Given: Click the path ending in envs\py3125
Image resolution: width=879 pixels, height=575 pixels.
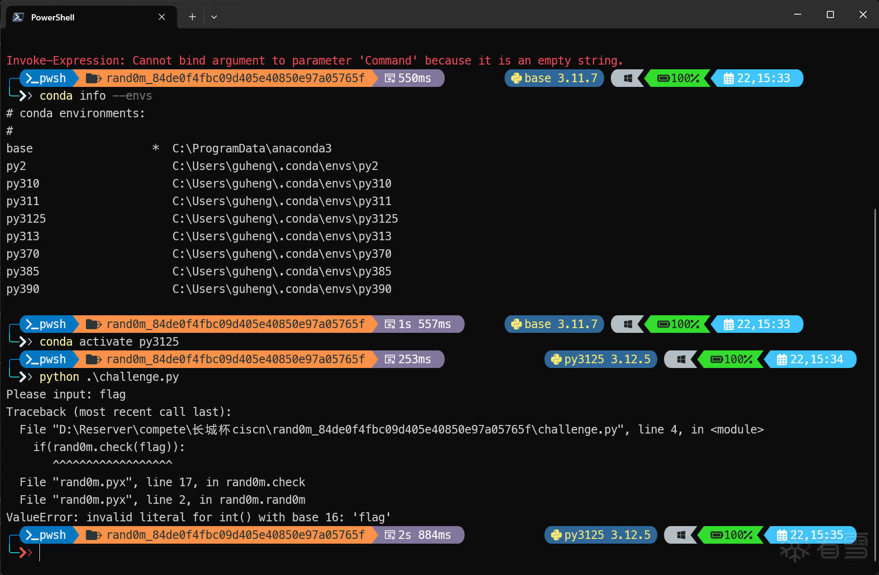Looking at the screenshot, I should pos(285,219).
